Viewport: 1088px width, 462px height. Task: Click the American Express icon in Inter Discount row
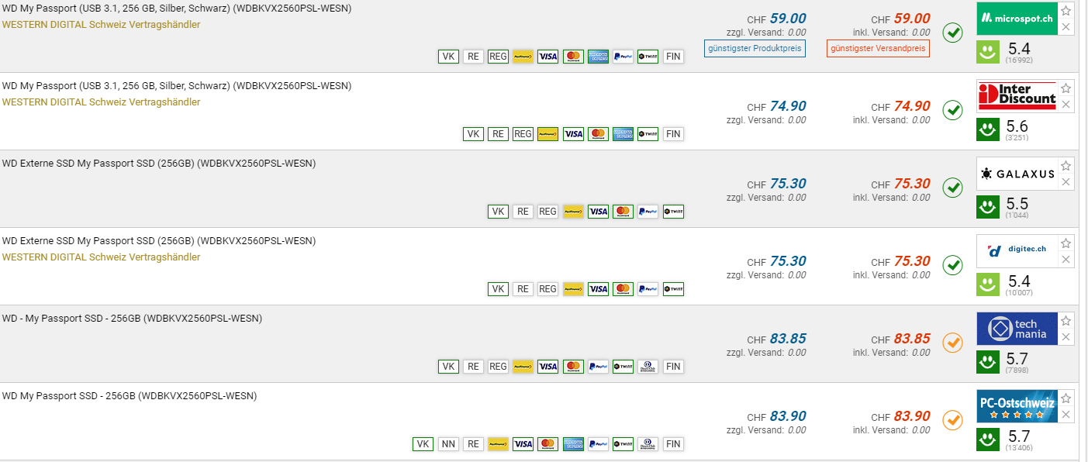[x=623, y=134]
